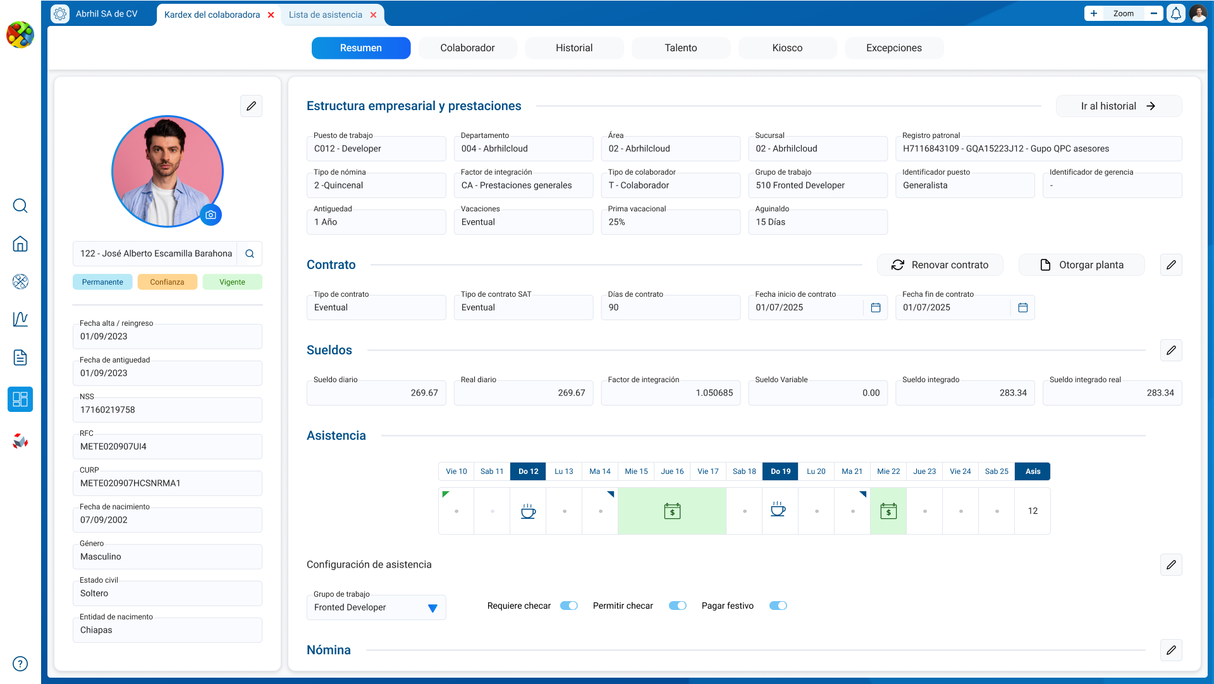The image size is (1214, 684).
Task: Go to home via sidebar house icon
Action: (20, 244)
